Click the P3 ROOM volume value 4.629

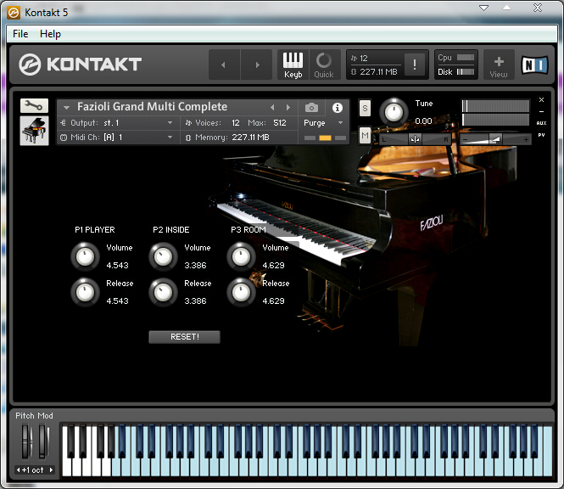(273, 266)
